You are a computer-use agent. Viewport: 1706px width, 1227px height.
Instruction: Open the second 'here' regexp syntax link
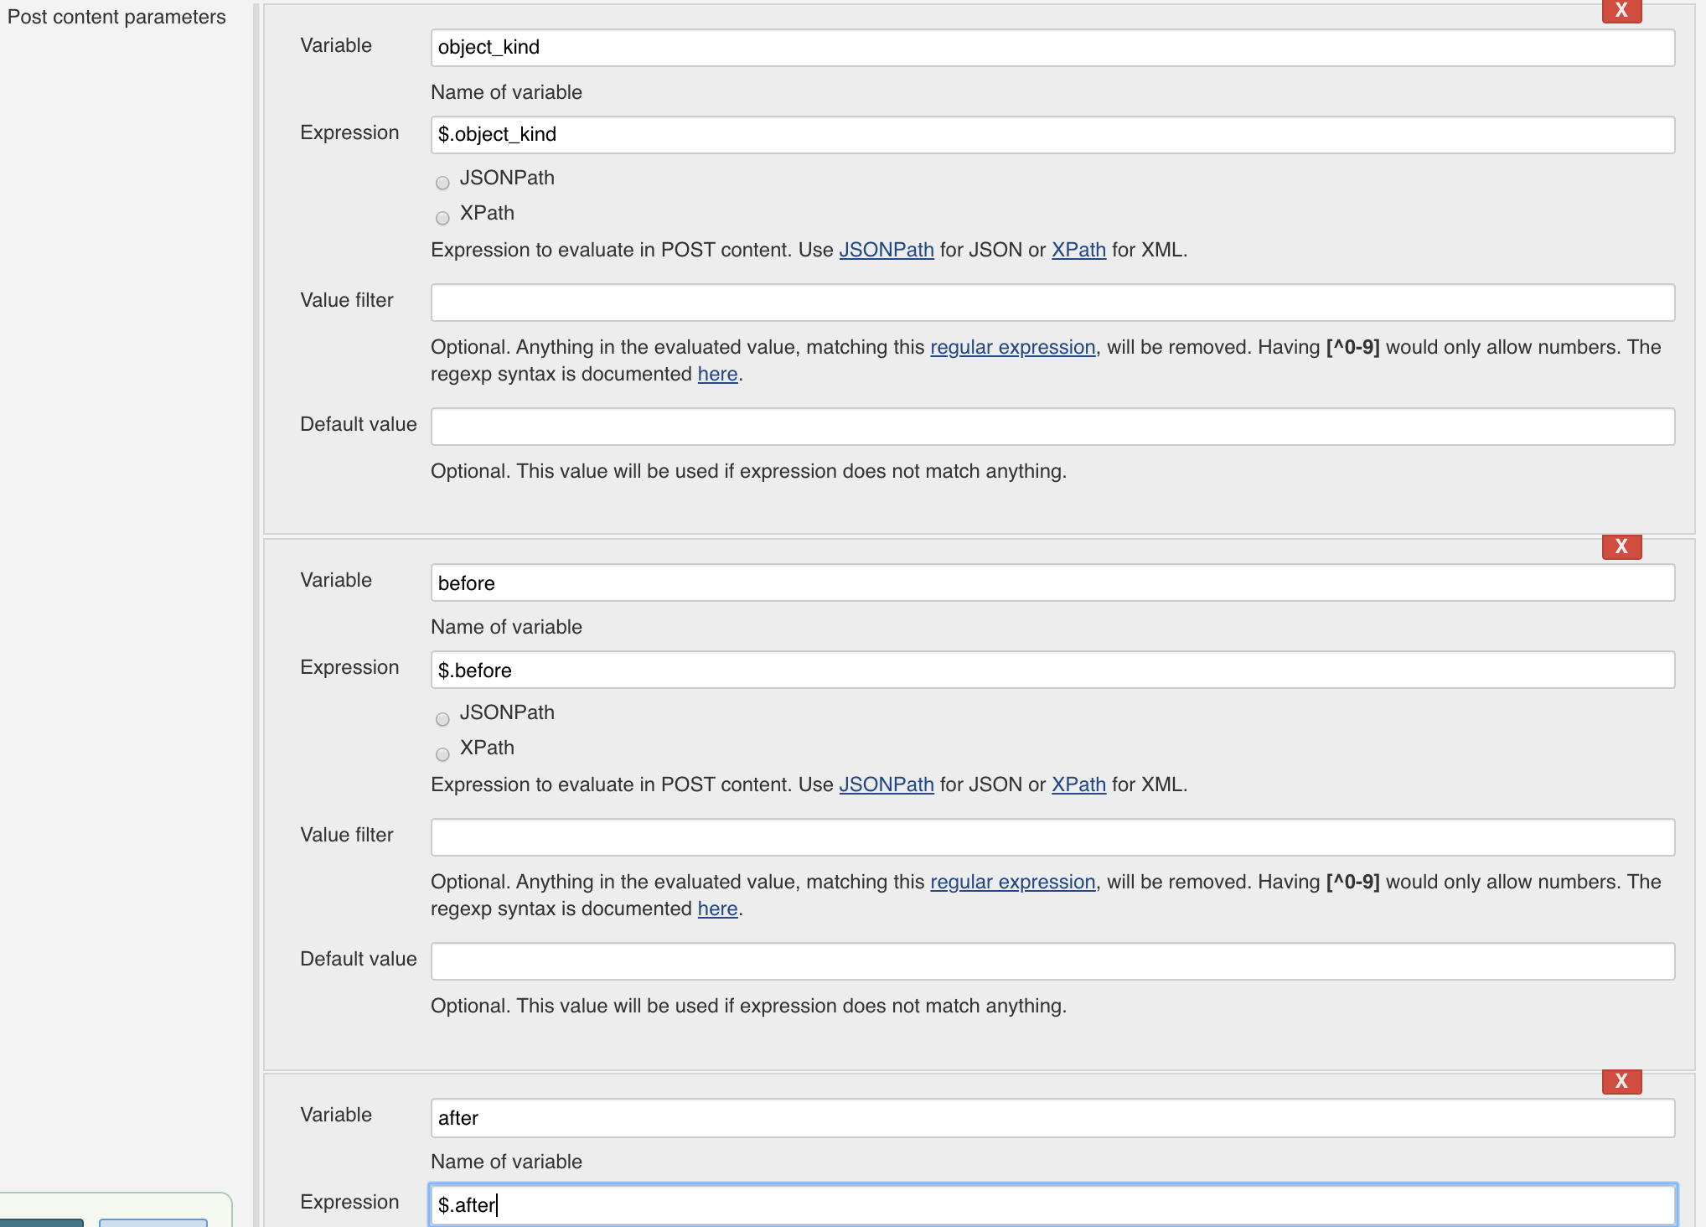pos(717,909)
